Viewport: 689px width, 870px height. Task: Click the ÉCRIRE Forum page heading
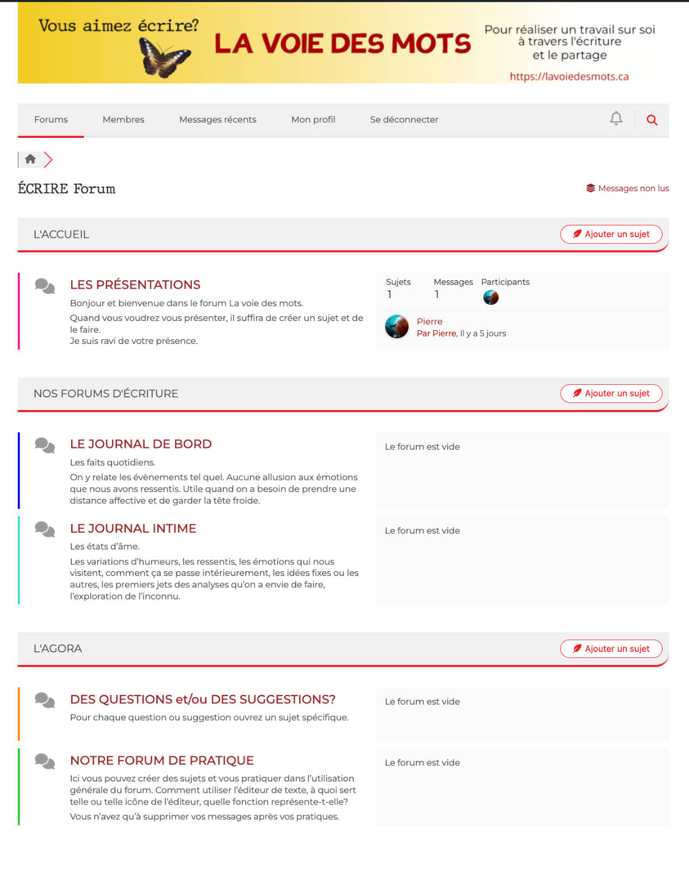(x=67, y=188)
